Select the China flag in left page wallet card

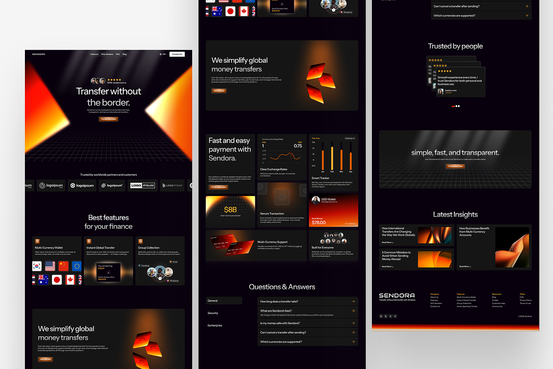coord(63,266)
